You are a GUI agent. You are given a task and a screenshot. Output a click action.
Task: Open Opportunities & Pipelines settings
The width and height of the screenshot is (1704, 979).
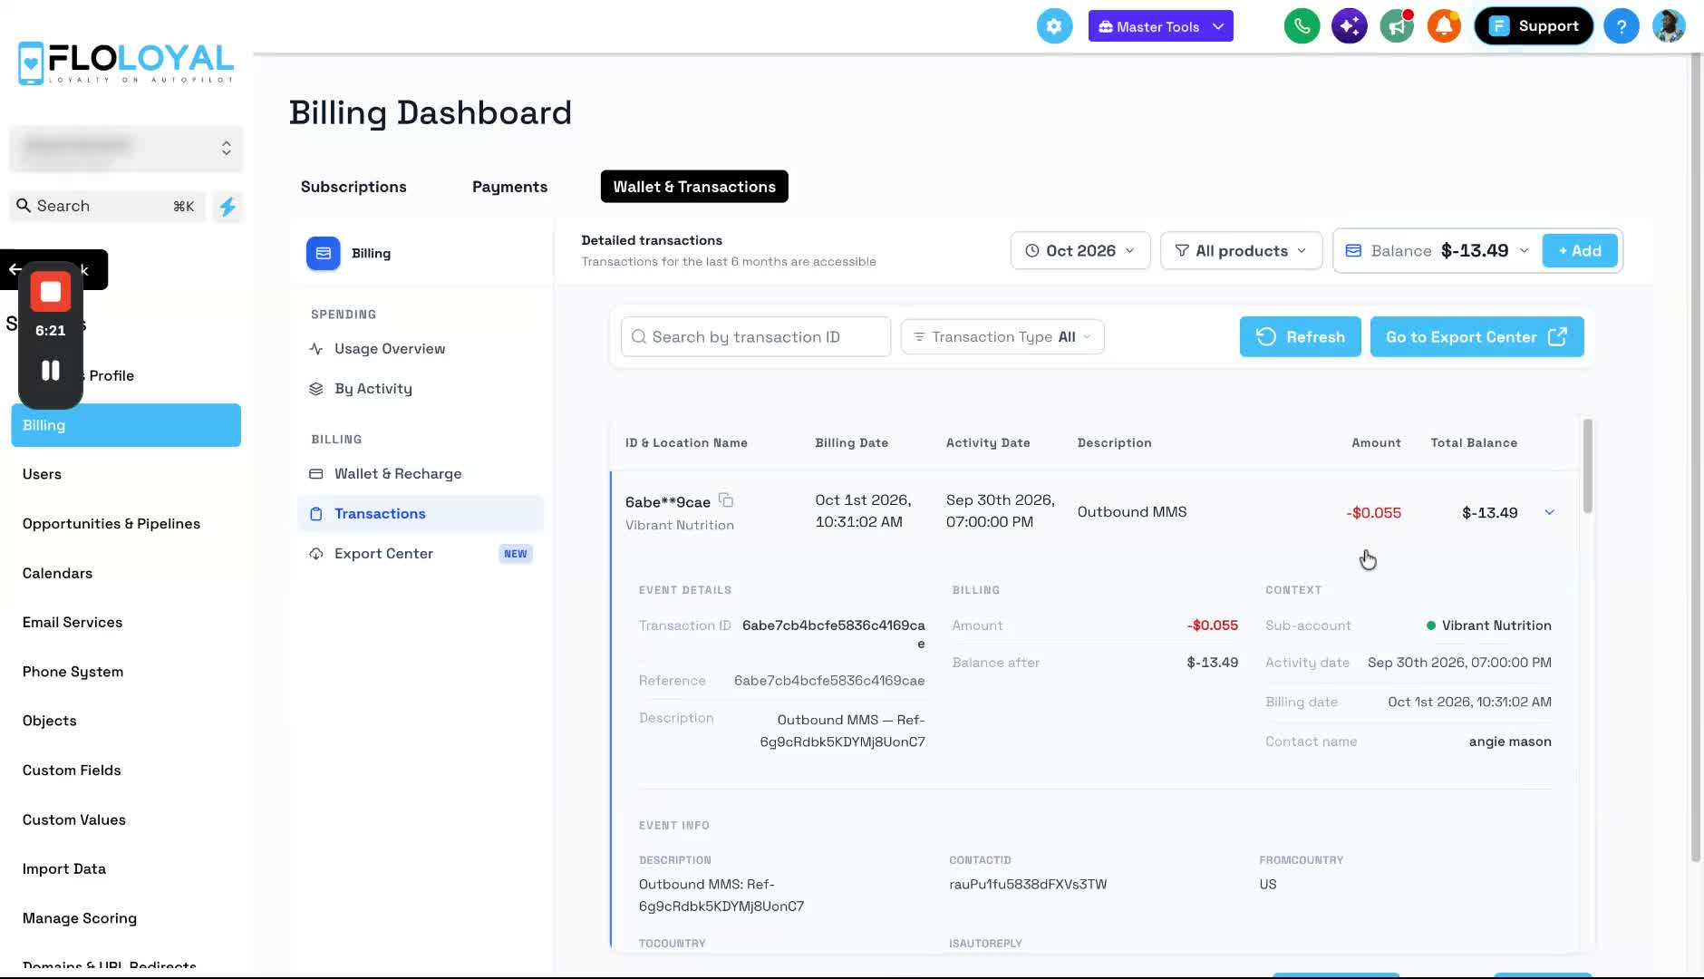[x=111, y=524]
